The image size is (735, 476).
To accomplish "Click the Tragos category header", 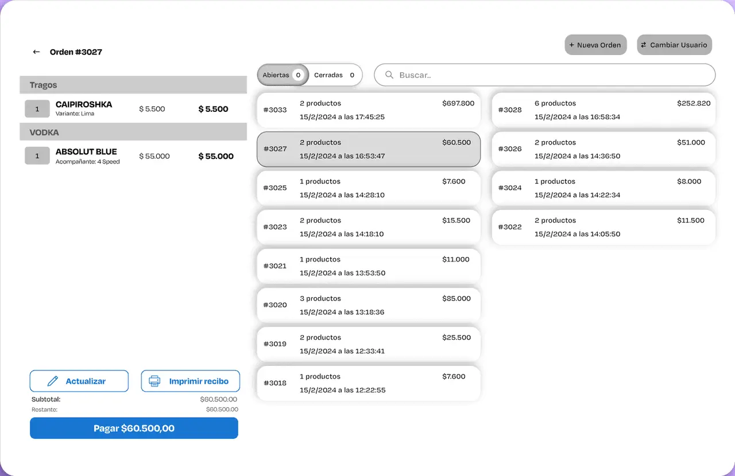I will [x=133, y=85].
